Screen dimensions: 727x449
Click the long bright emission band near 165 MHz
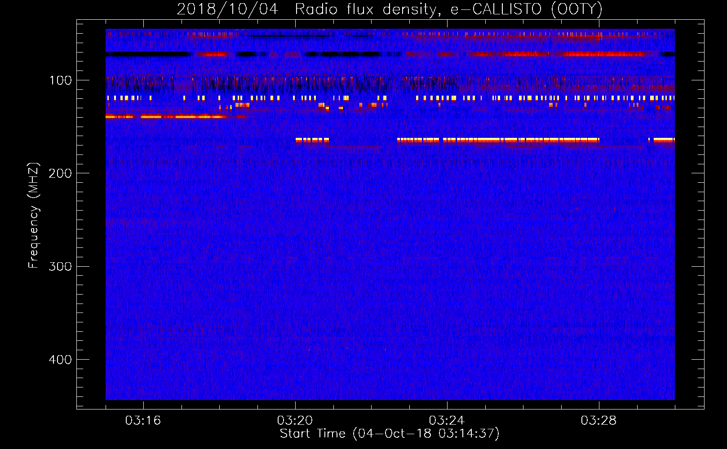point(498,140)
